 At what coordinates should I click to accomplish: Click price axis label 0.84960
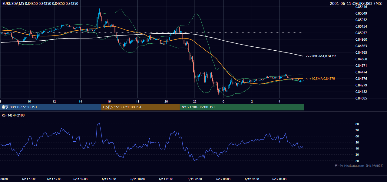(361, 39)
